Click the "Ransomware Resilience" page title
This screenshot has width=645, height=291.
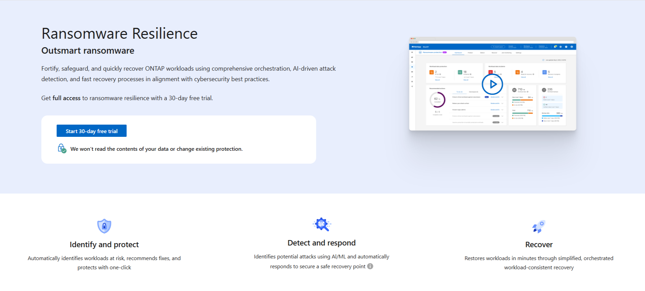click(120, 34)
